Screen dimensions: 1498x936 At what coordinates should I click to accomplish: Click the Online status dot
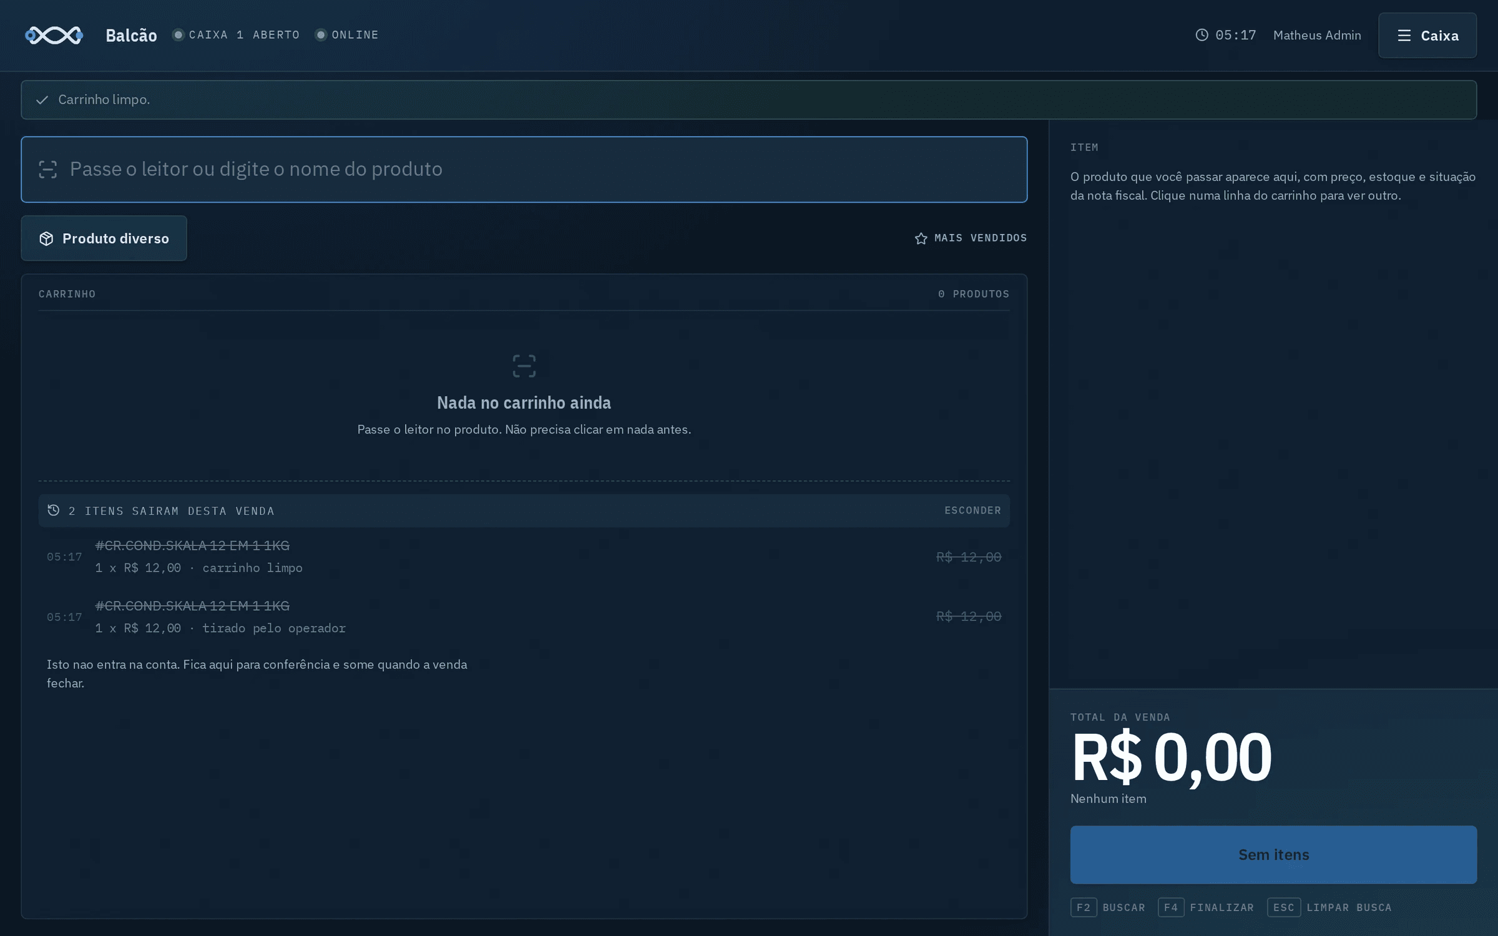321,35
